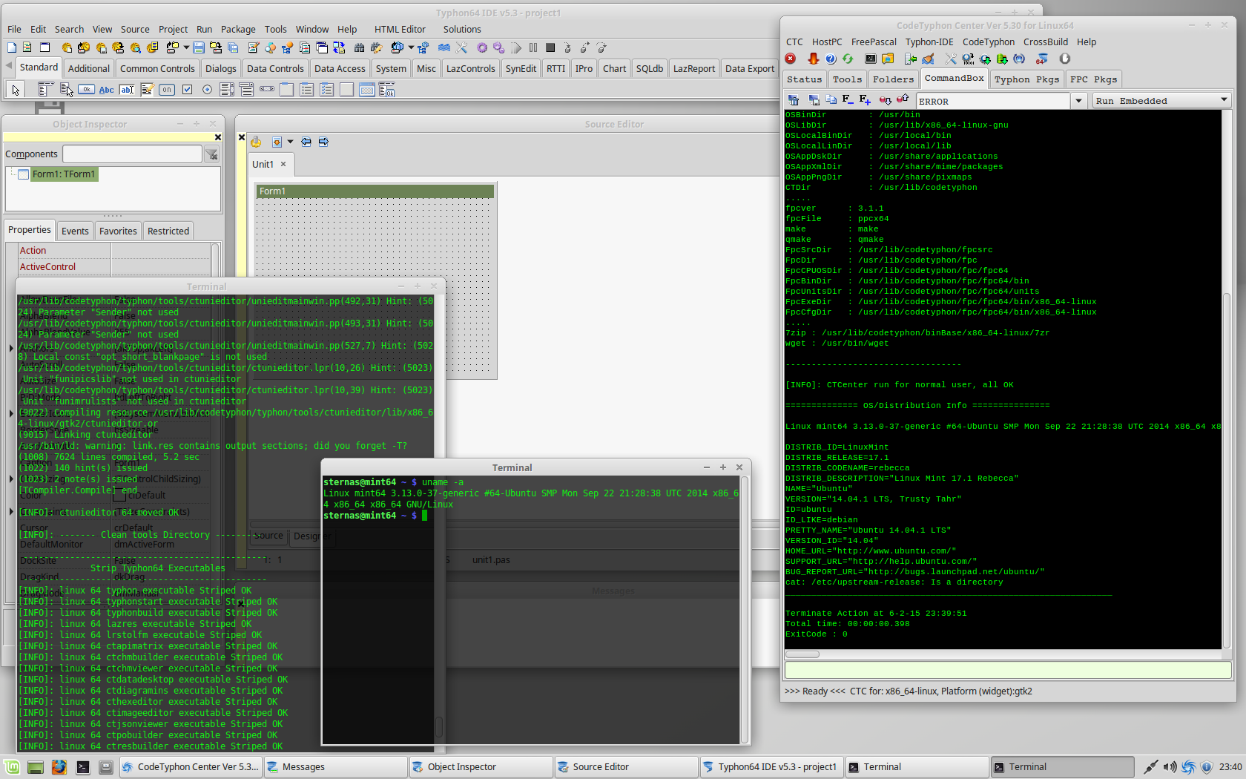Open the Source Editor toolbar dropdown arrow
This screenshot has height=779, width=1246.
click(x=290, y=142)
